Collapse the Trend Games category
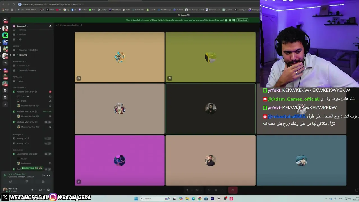This screenshot has height=202, width=359. click(19, 88)
